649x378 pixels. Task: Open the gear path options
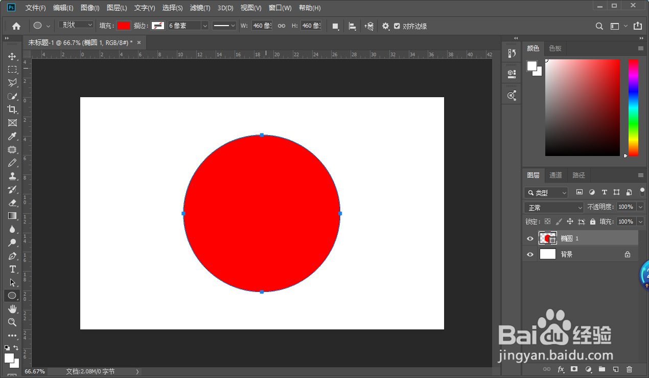(x=386, y=26)
